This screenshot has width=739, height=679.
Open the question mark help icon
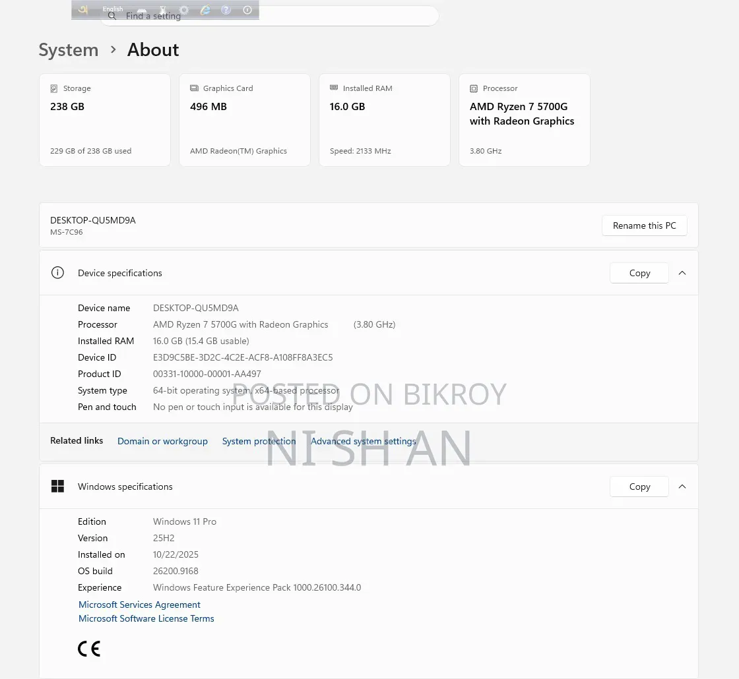coord(226,10)
